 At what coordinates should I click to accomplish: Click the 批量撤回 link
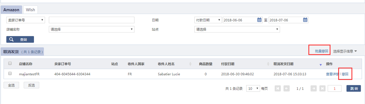[x=321, y=51]
